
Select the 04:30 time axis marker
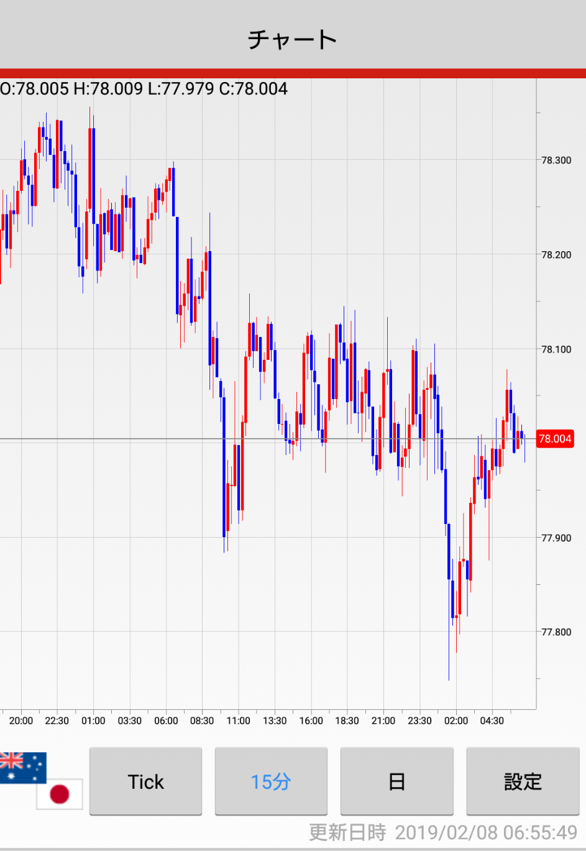point(492,721)
